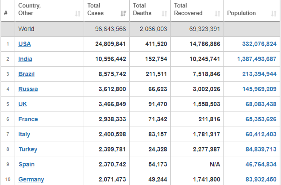Click Germany population 83,932,450
The image size is (281, 185).
261,179
